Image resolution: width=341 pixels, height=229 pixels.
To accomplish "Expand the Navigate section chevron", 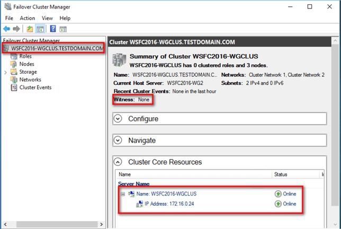I will pos(118,140).
